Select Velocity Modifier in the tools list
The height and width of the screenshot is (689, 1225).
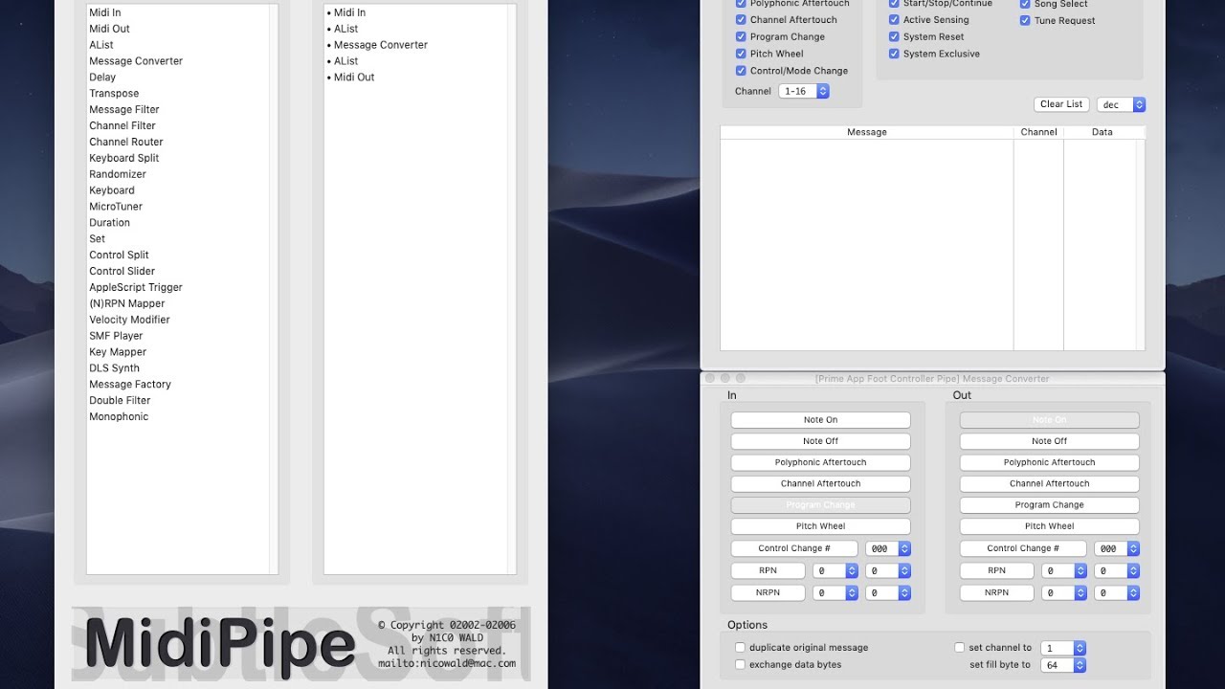(x=129, y=321)
